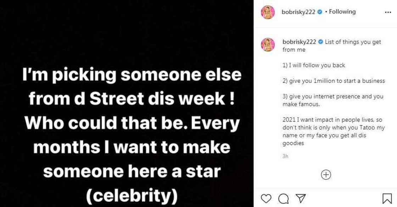
Task: Open the comment bubble icon
Action: coord(283,198)
